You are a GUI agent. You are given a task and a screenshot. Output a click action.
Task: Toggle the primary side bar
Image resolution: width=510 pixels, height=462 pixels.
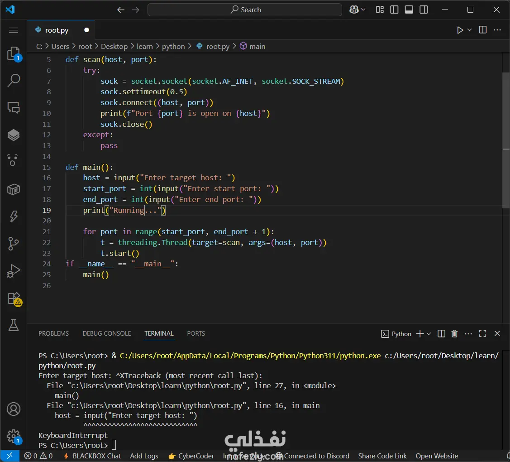click(x=394, y=10)
